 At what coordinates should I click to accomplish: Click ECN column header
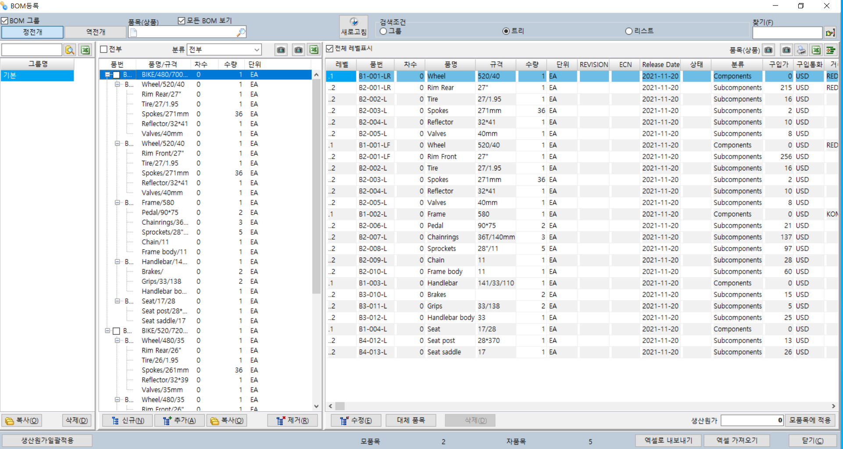pyautogui.click(x=625, y=64)
